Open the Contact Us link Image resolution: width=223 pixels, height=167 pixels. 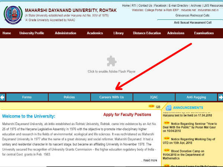pyautogui.click(x=145, y=6)
